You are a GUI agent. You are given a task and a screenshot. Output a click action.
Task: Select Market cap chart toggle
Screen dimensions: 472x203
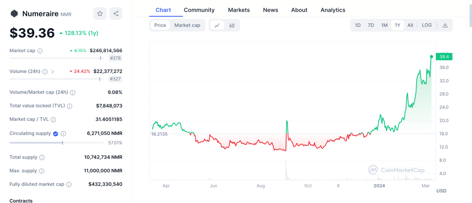coord(187,25)
